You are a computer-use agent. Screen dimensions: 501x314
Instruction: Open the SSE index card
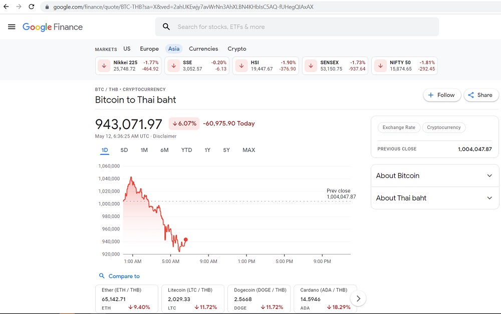pos(197,65)
